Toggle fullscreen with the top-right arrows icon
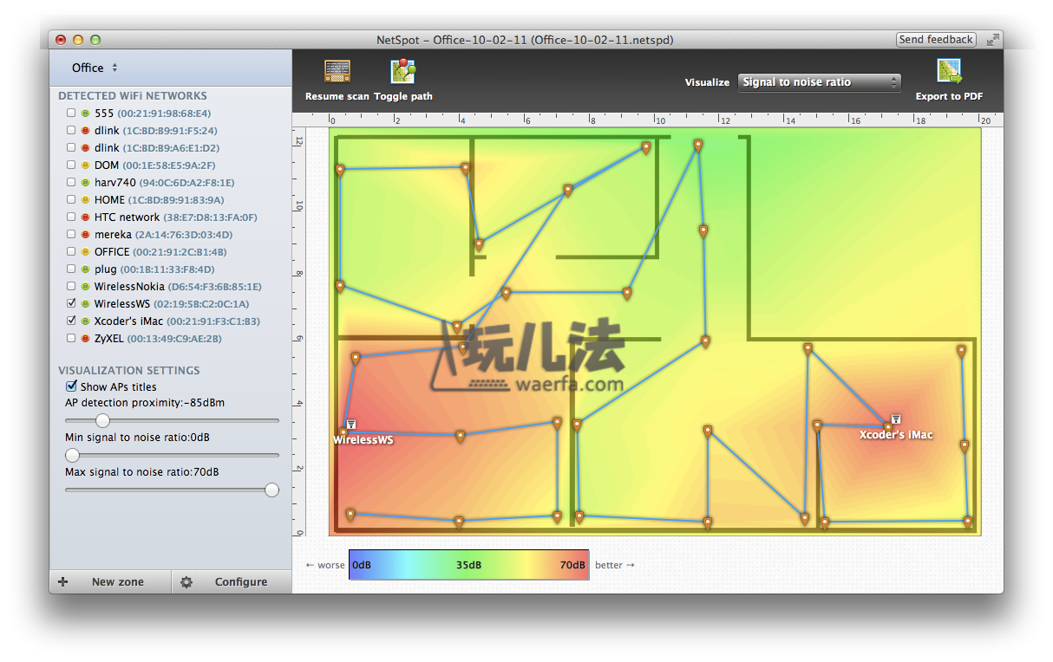 pyautogui.click(x=992, y=40)
